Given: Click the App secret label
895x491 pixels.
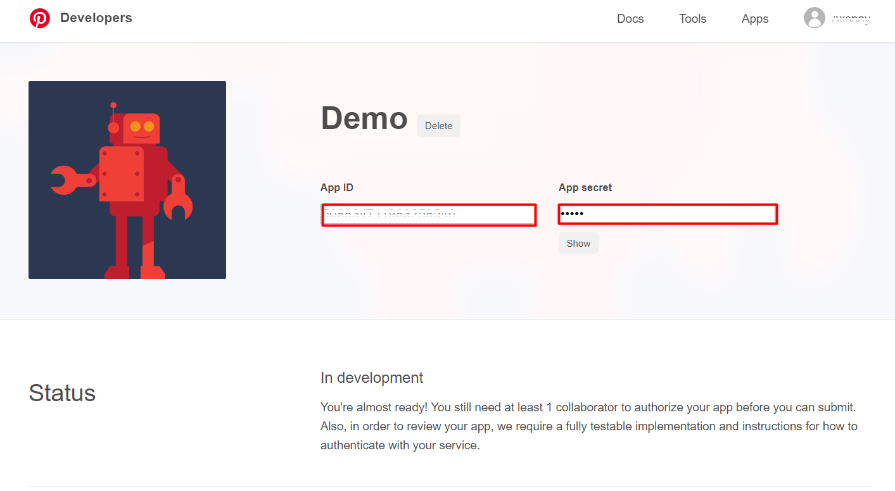Looking at the screenshot, I should 585,187.
